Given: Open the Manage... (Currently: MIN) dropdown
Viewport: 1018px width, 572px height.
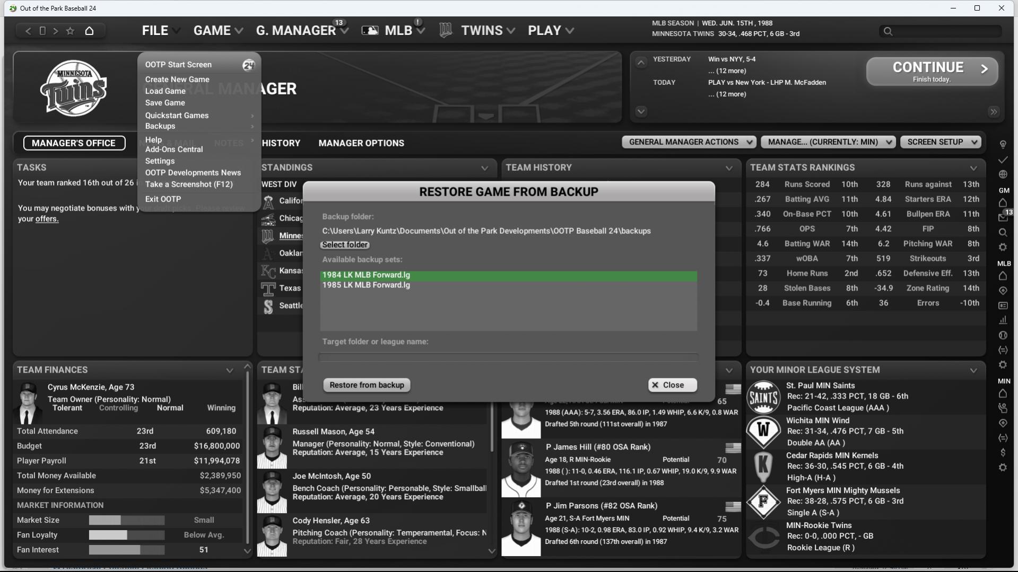Looking at the screenshot, I should tap(829, 142).
